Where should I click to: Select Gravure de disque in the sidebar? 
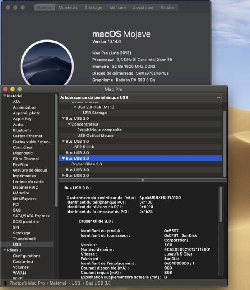30,171
